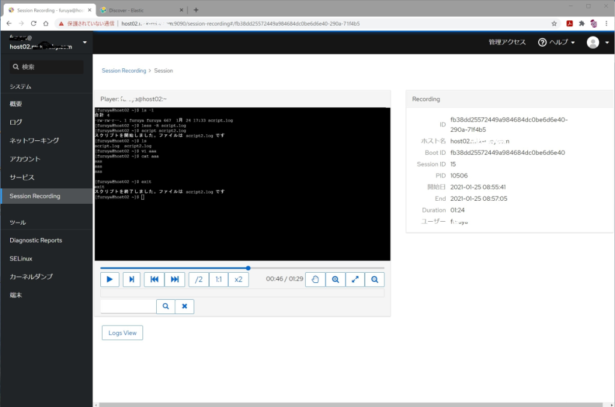Enable drag-to-pan hand tool

pyautogui.click(x=315, y=279)
